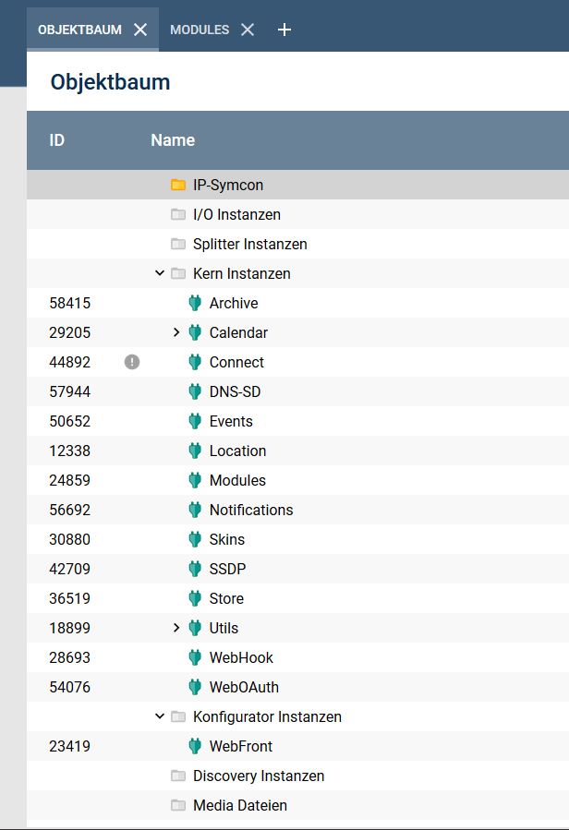The height and width of the screenshot is (830, 569).
Task: Click the WebHook instance plug icon
Action: coord(195,658)
